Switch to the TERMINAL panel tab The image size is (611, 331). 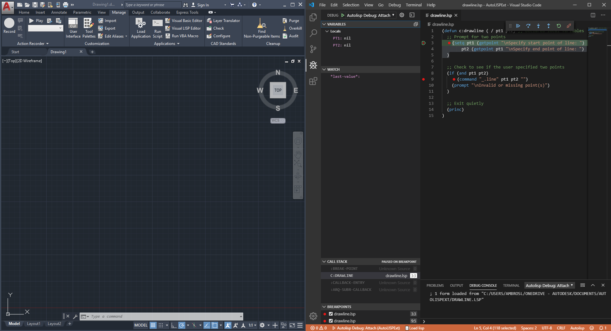[511, 286]
